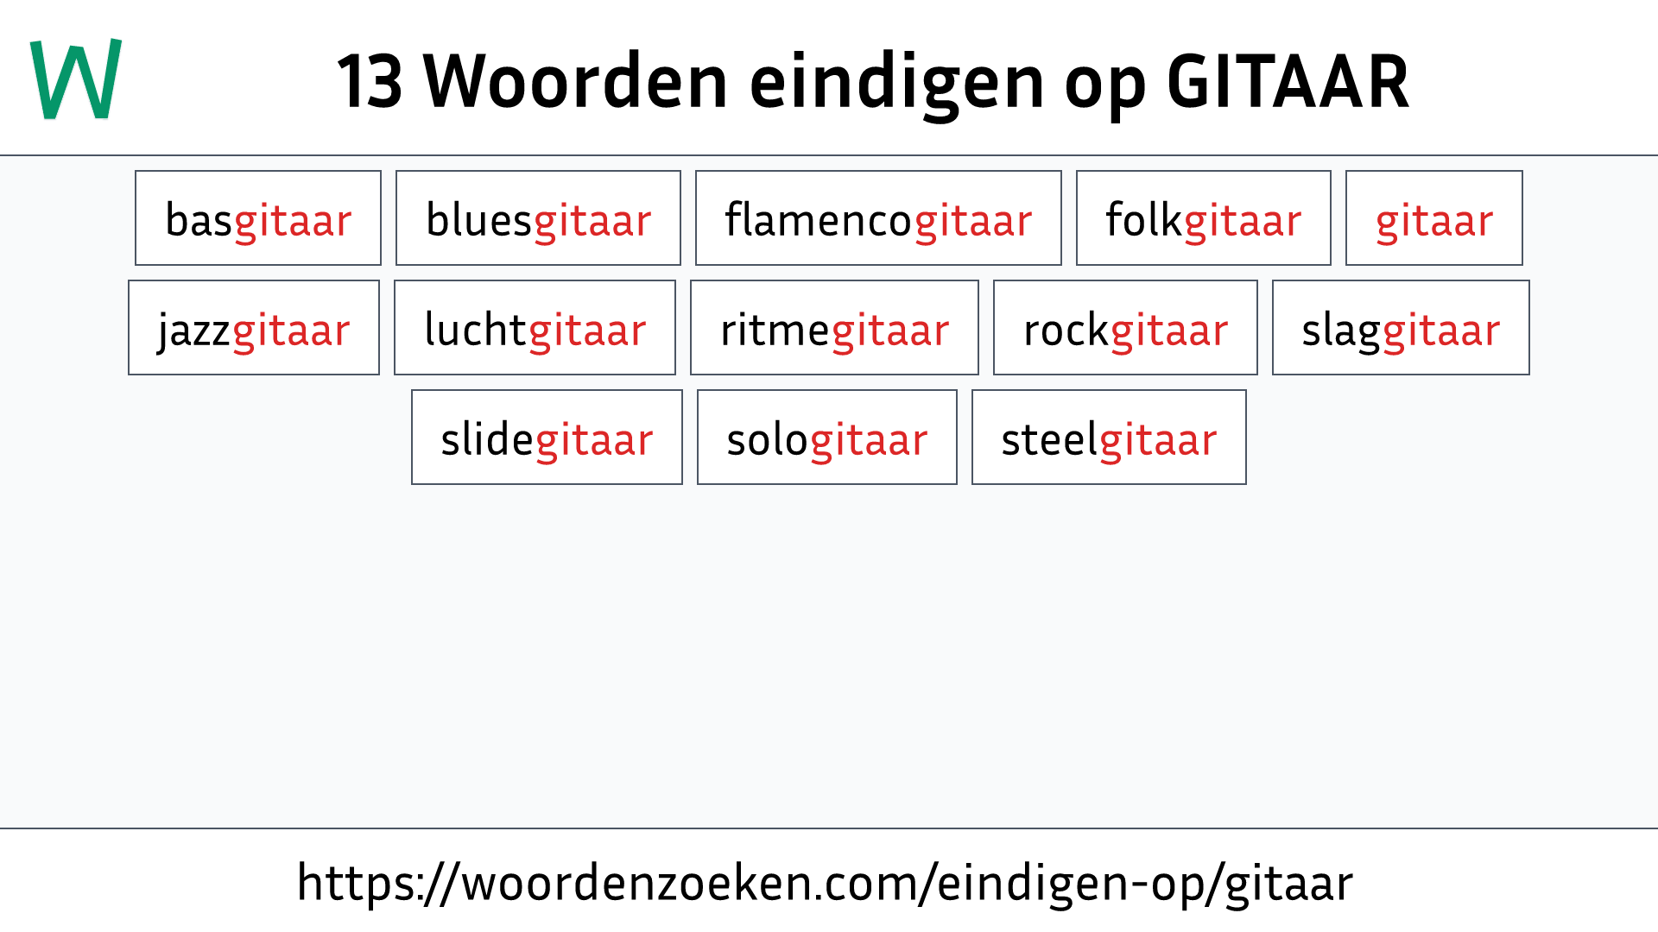
Task: Select the luchtgitaar word
Action: pyautogui.click(x=535, y=328)
